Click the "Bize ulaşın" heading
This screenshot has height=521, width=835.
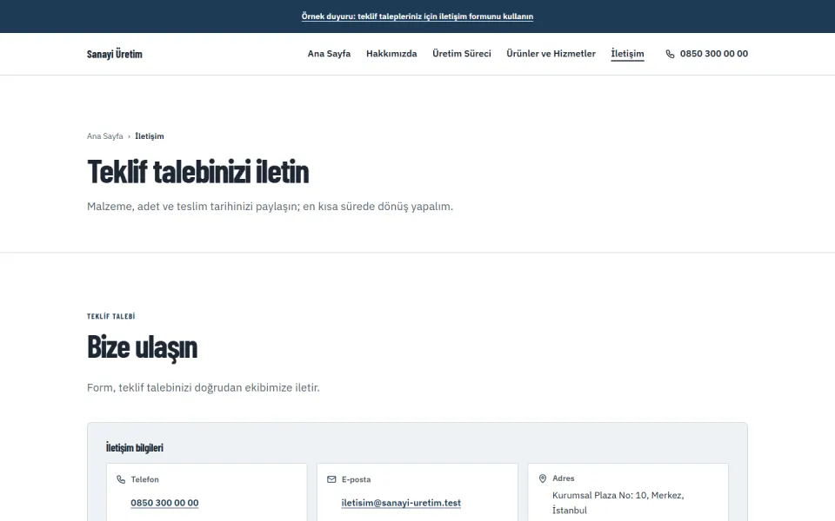pyautogui.click(x=142, y=347)
